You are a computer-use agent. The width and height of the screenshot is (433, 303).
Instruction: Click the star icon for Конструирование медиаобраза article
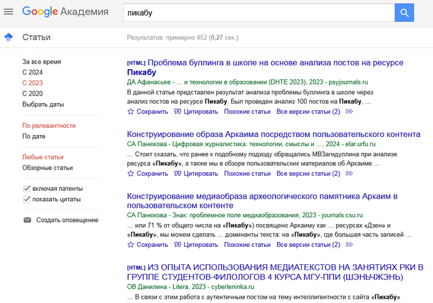tap(131, 244)
